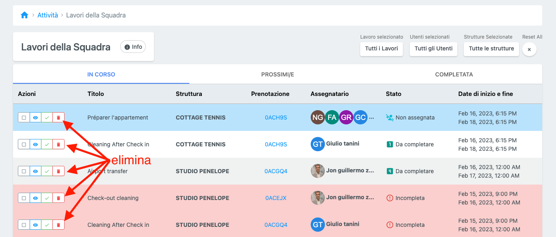Click the home icon in breadcrumb
The image size is (556, 237).
click(x=24, y=15)
